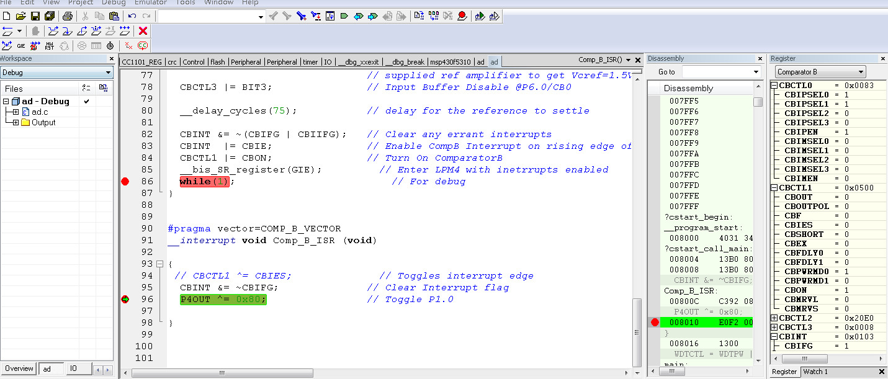Image resolution: width=888 pixels, height=379 pixels.
Task: Click the Print icon
Action: (x=68, y=16)
